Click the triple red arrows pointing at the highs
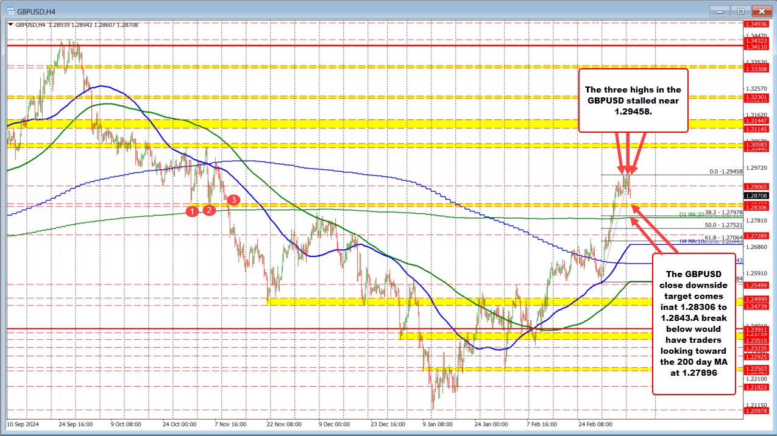The image size is (777, 436). (x=628, y=154)
